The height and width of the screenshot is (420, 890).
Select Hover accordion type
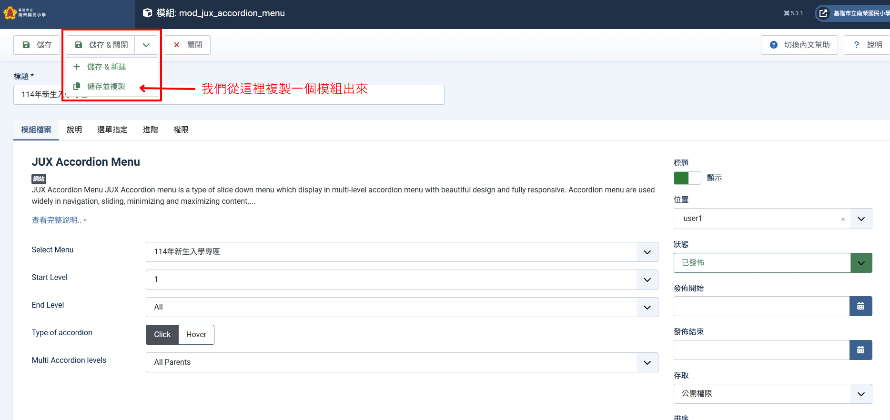(x=196, y=335)
